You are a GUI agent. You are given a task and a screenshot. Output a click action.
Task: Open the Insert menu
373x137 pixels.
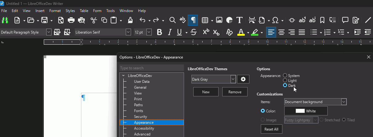point(40,11)
